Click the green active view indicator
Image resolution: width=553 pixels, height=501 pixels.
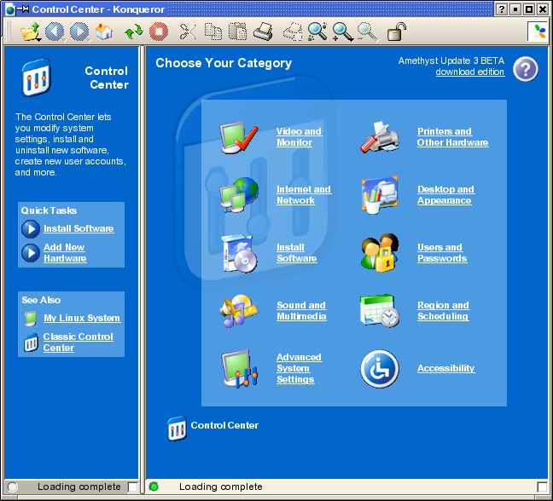[x=154, y=487]
